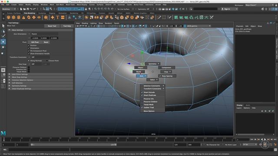Select the Along Normals radio button
The width and height of the screenshot is (278, 156).
[x=29, y=61]
